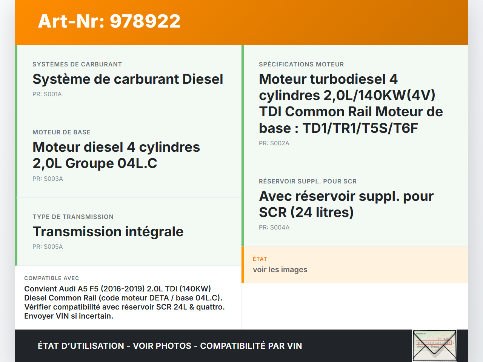Select the "Moteur turbodiesel 4 cylindres" description
Image resolution: width=483 pixels, height=362 pixels.
351,103
